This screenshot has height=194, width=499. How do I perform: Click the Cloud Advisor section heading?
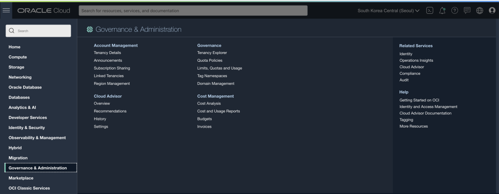(x=108, y=96)
